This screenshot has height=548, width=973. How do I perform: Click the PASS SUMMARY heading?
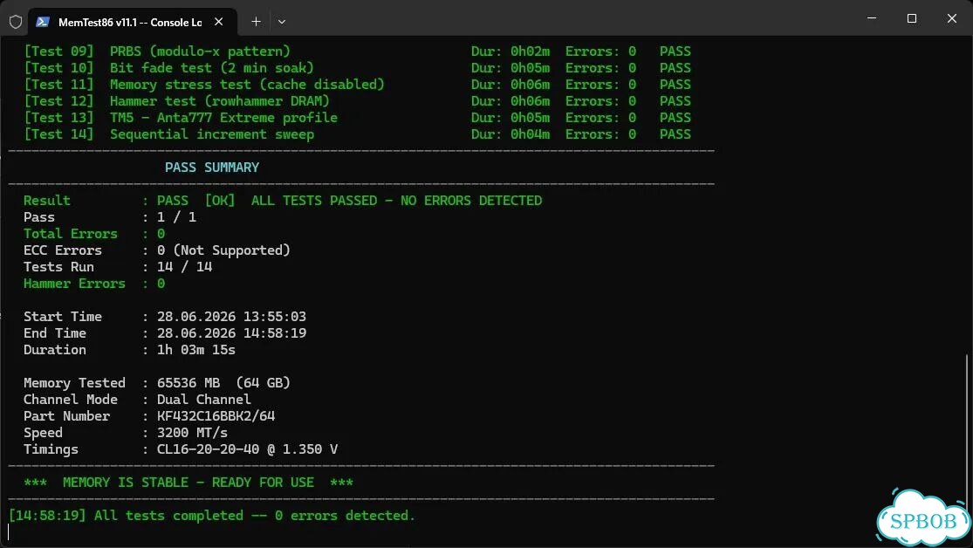click(x=211, y=168)
